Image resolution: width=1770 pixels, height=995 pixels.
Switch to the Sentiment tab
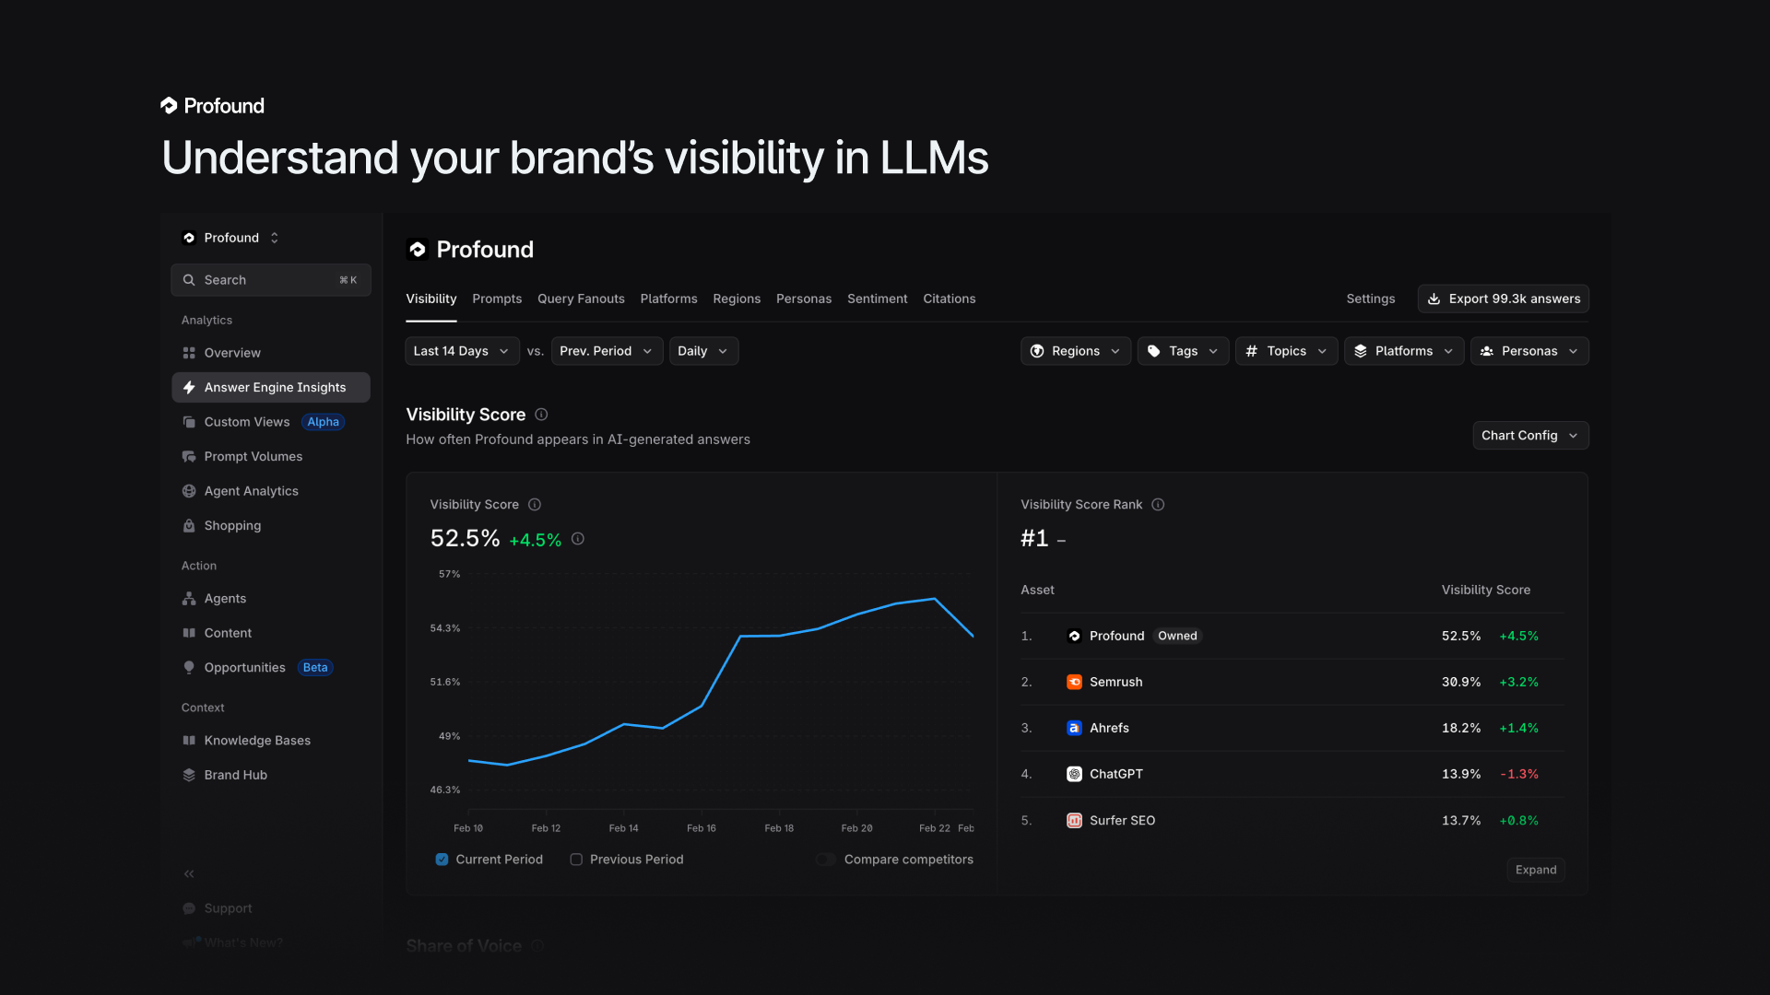pos(877,298)
